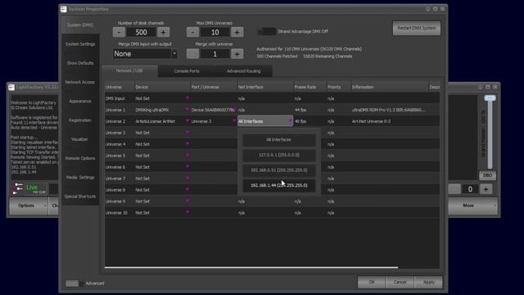Viewport: 524px width, 295px height.
Task: Open Universe 2 port dropdown arrow
Action: (x=234, y=121)
